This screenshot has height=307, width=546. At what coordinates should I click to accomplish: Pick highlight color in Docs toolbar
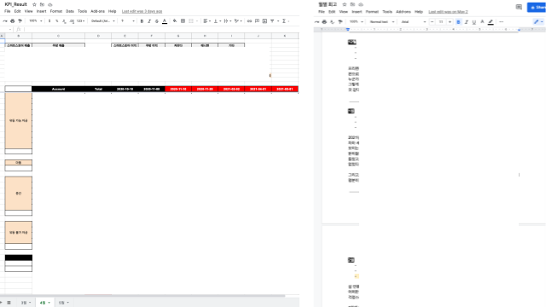click(491, 21)
